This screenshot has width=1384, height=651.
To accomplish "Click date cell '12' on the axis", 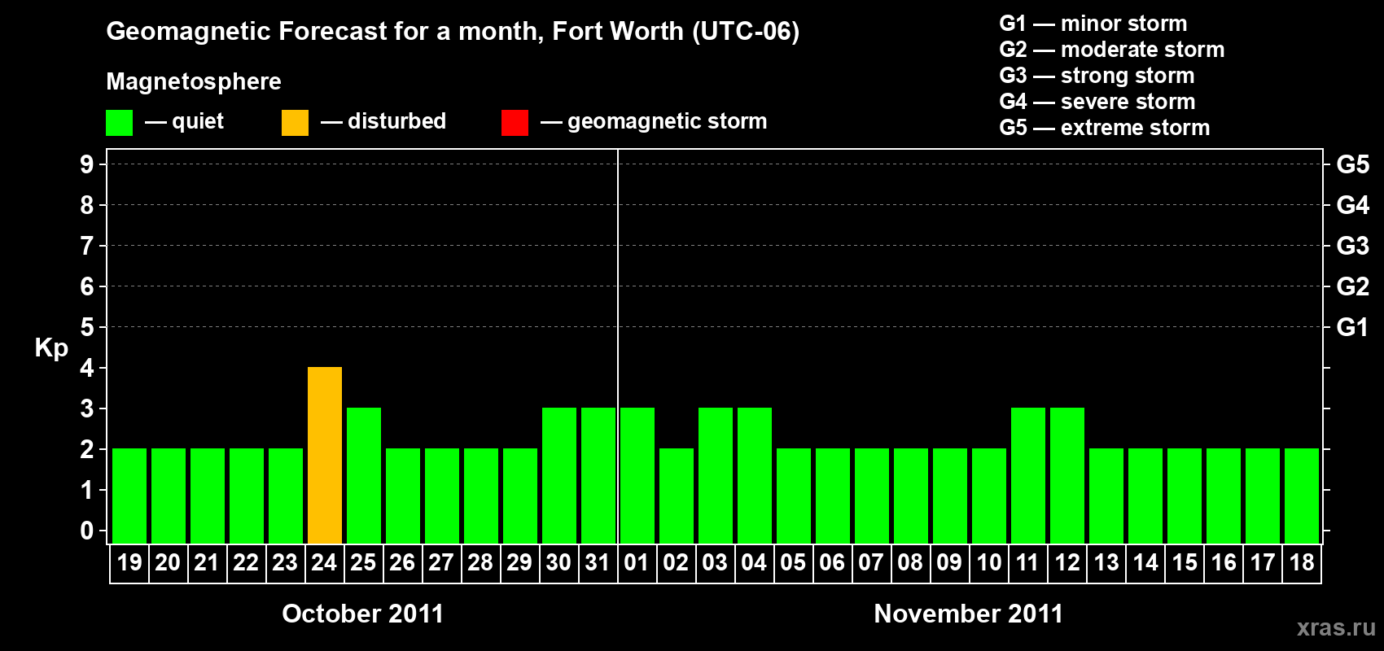I will tap(1067, 563).
